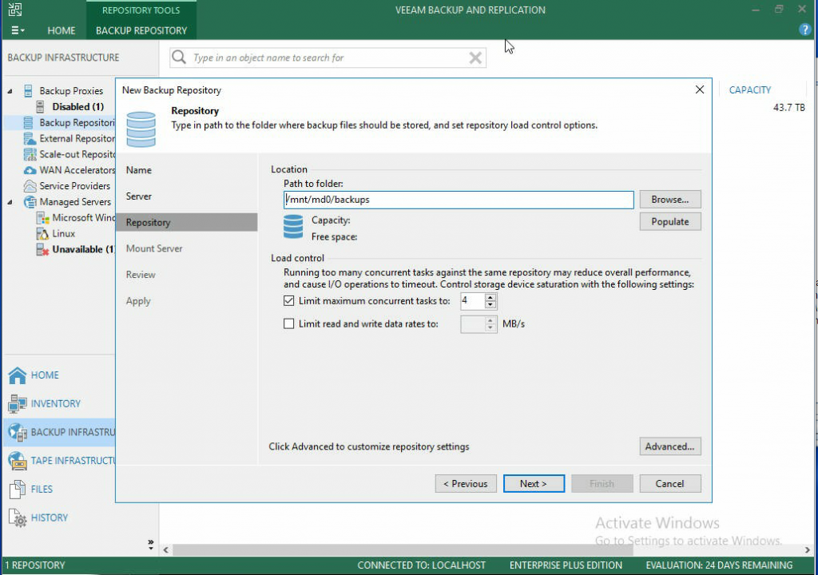Switch to the Home ribbon tab
The height and width of the screenshot is (575, 818).
(61, 30)
